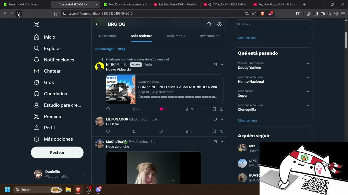Bookmark this page in the address bar
348x195 pixels.
55,14
